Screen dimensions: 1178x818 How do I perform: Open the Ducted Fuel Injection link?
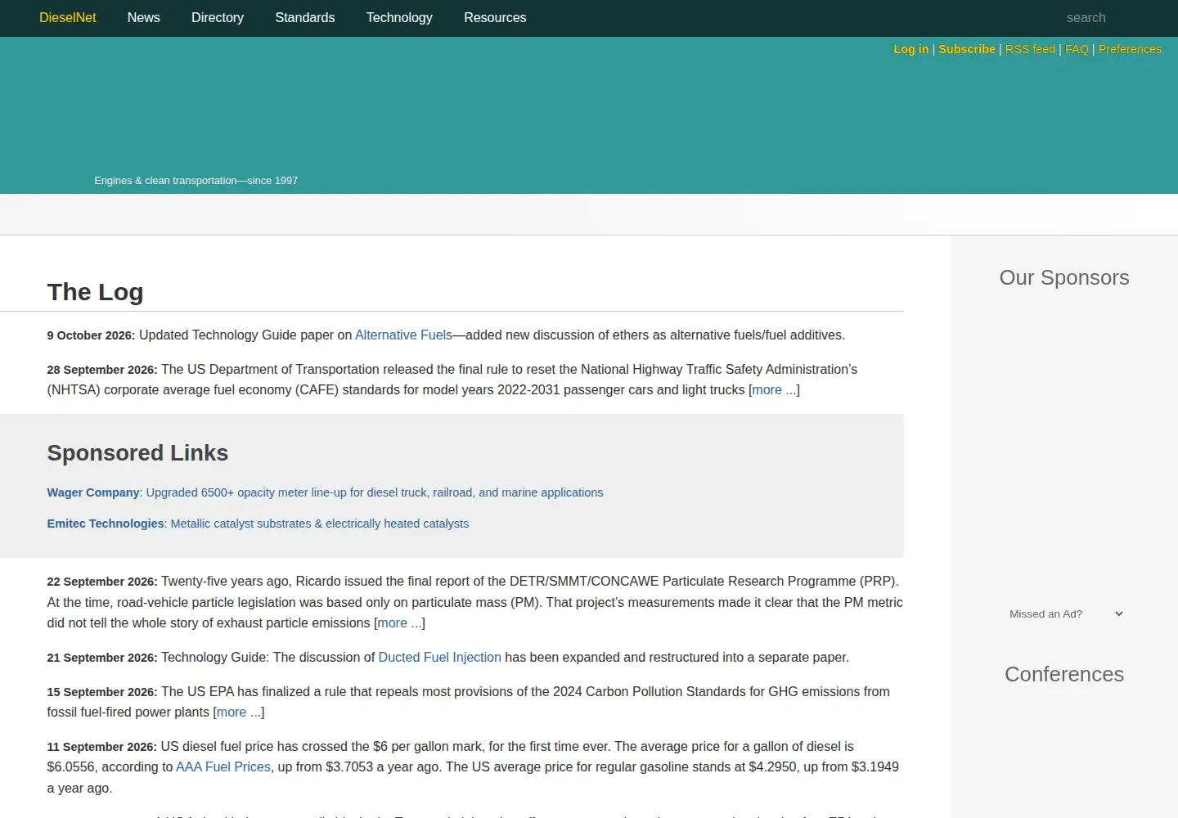[439, 657]
